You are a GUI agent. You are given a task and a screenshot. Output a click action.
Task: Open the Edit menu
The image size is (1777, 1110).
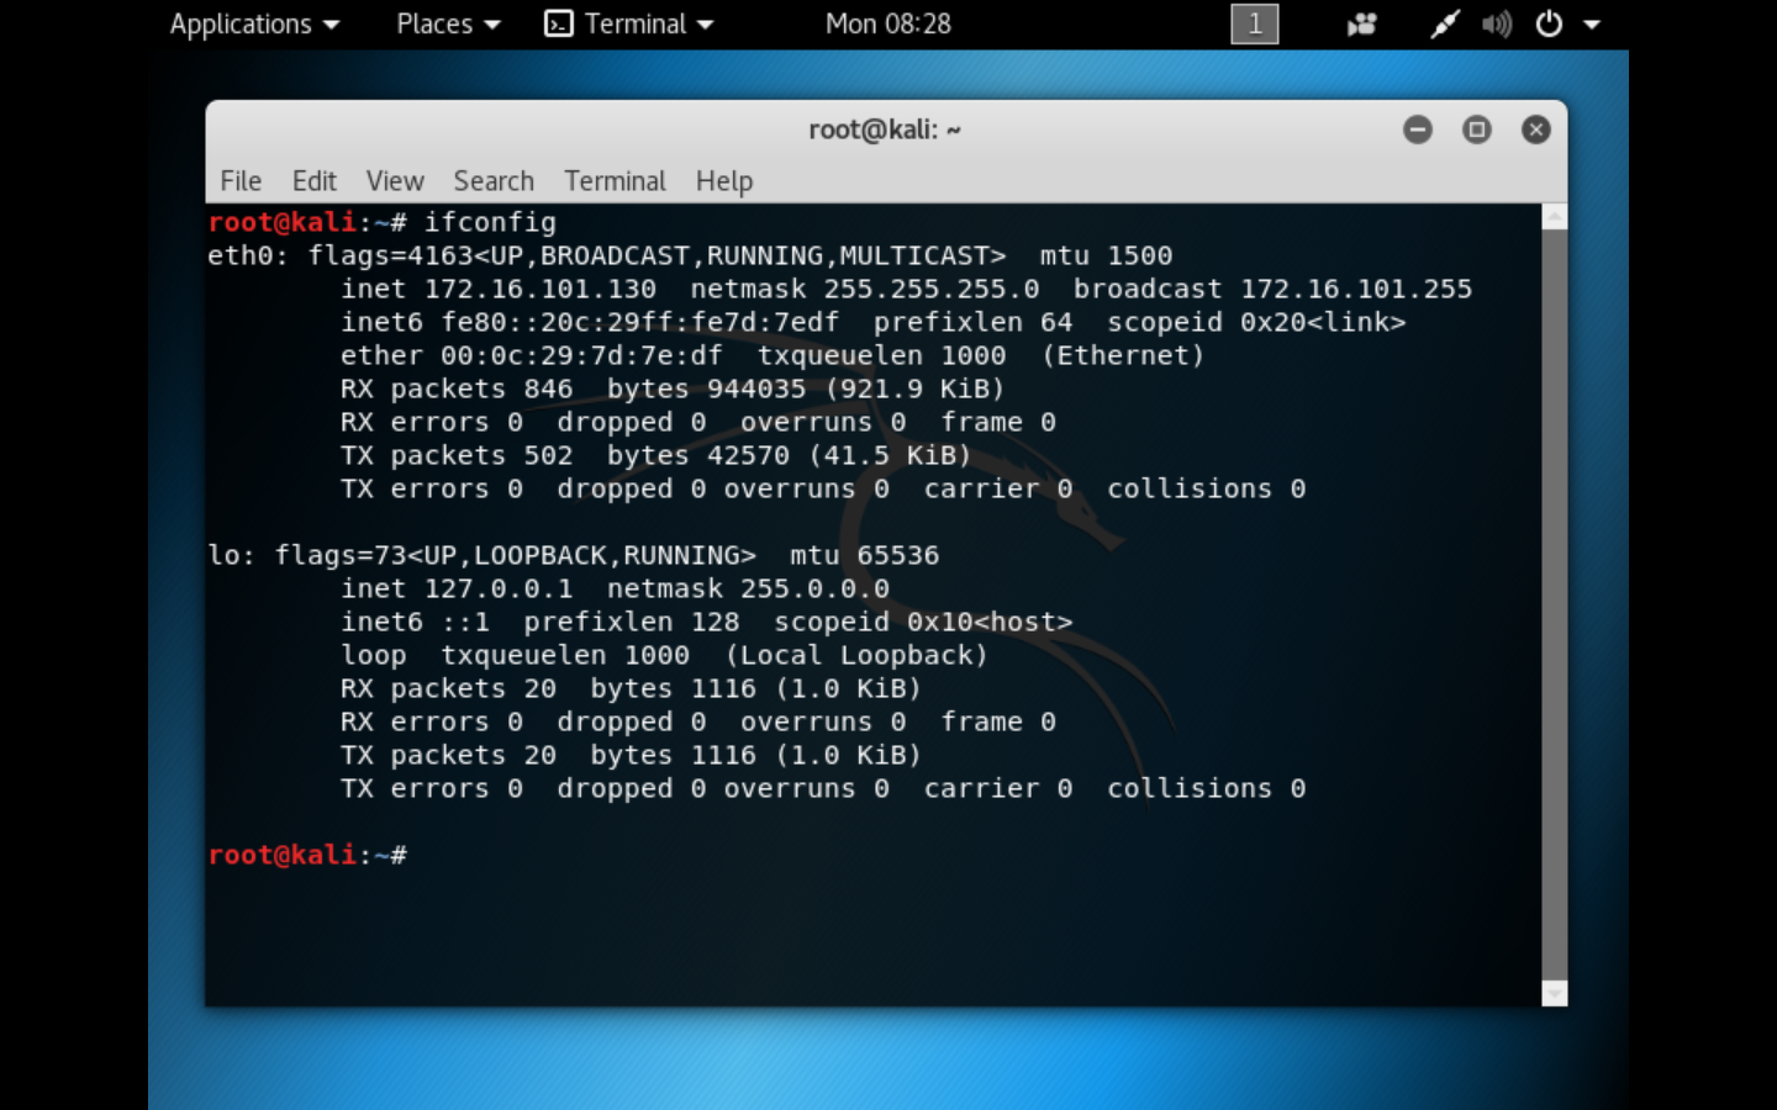(314, 181)
